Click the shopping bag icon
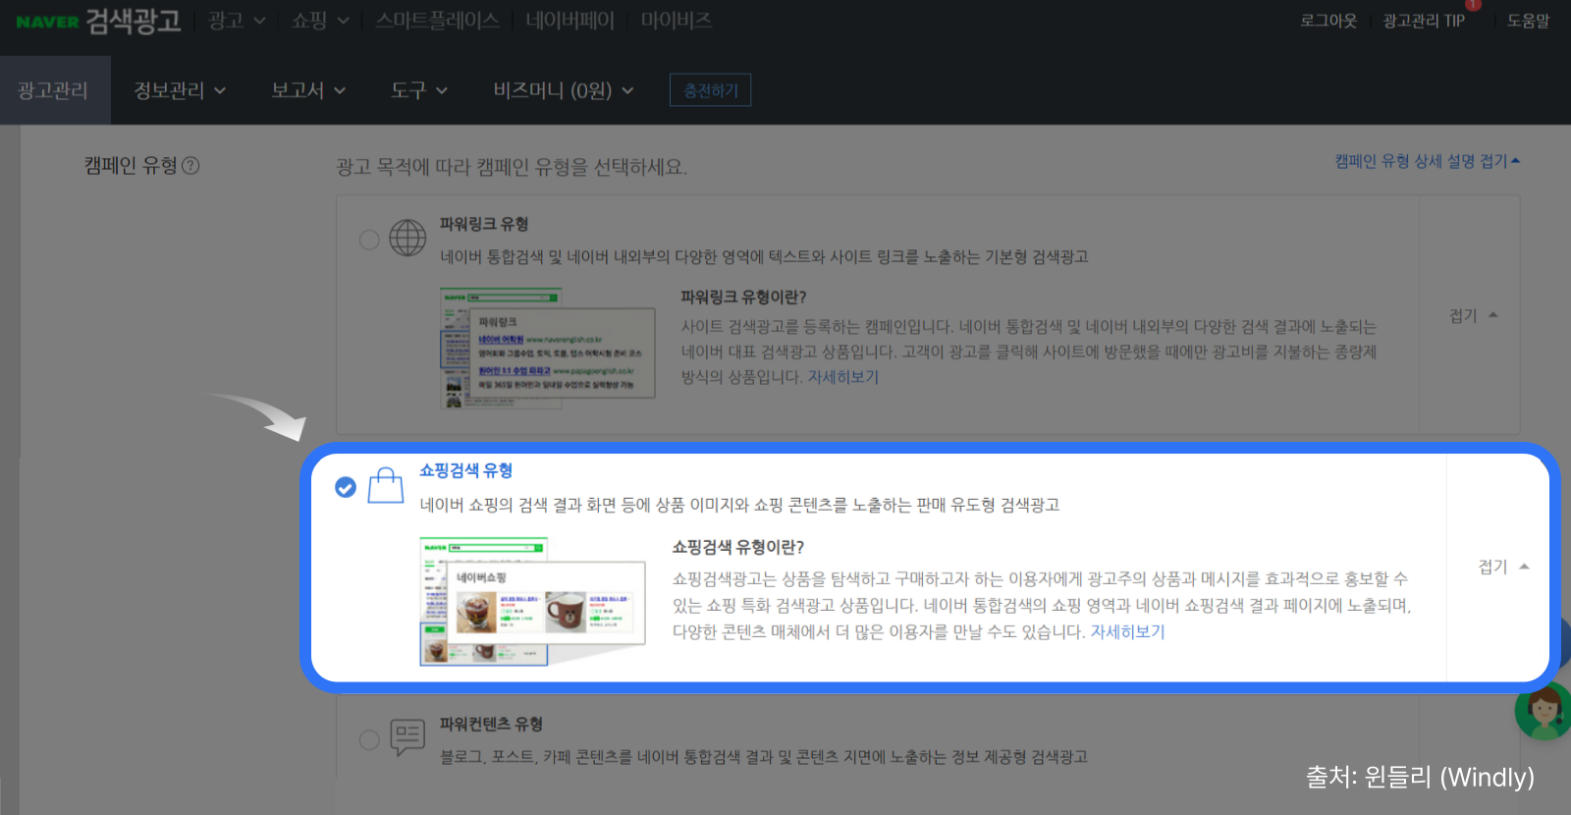1571x815 pixels. pyautogui.click(x=386, y=485)
